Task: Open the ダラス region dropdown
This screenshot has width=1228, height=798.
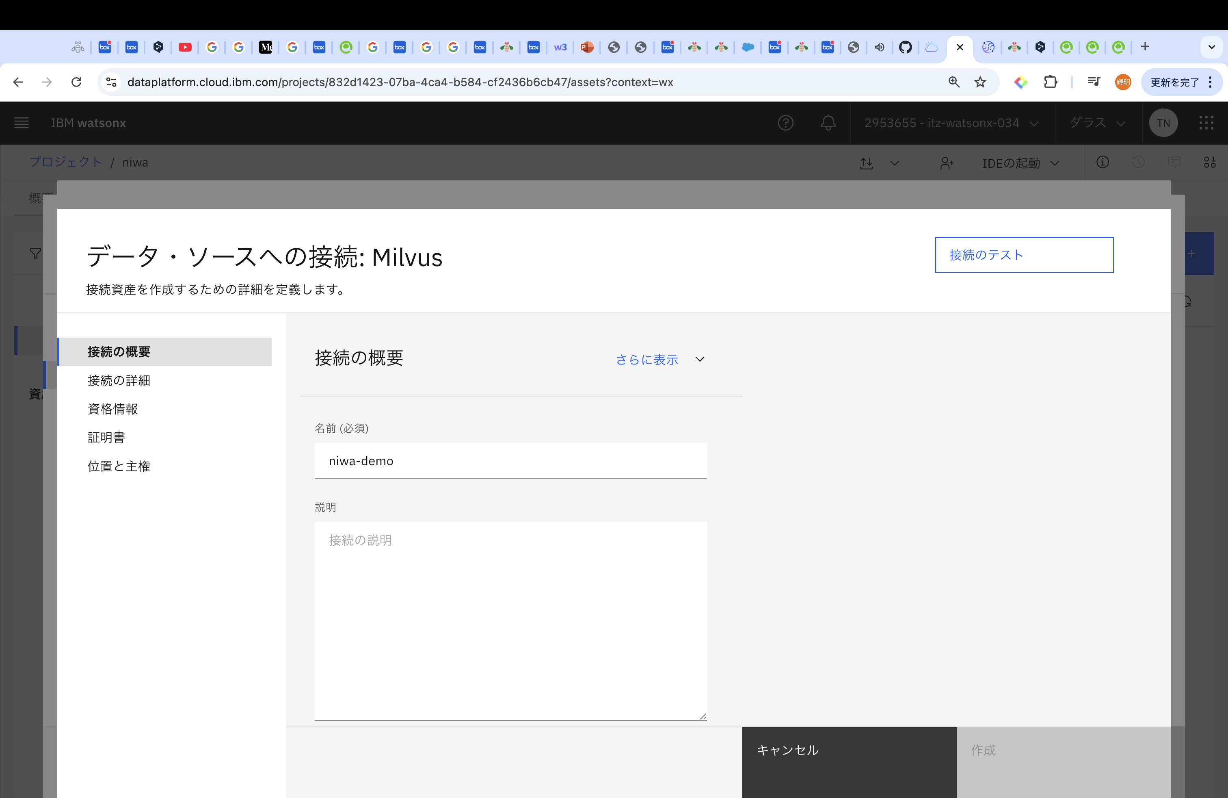Action: click(x=1097, y=123)
